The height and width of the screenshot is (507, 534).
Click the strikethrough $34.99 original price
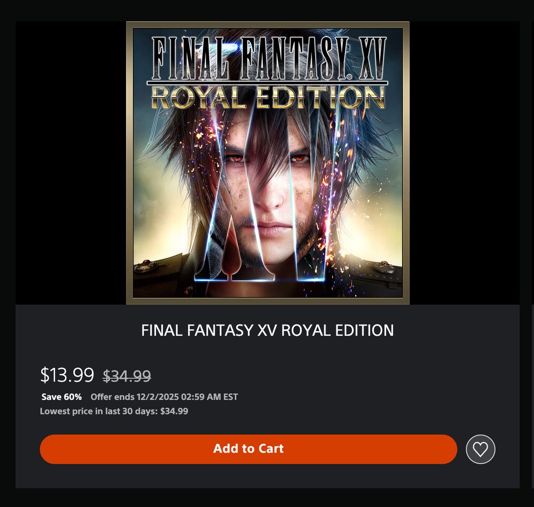[x=127, y=376]
